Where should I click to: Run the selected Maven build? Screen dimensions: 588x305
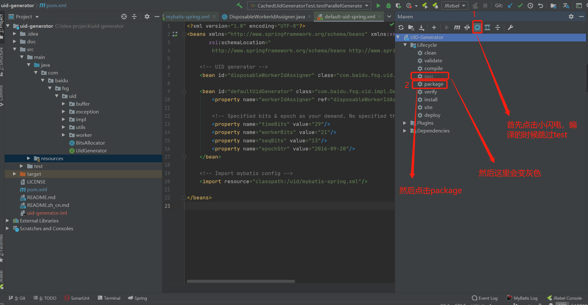447,27
